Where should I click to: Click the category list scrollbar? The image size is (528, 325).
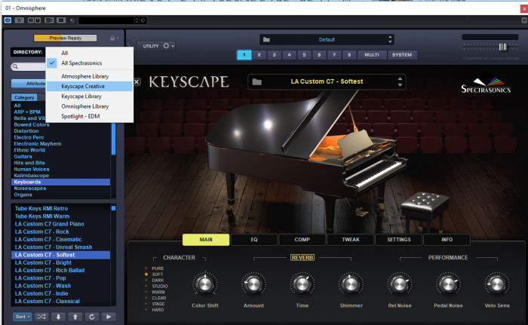click(x=113, y=139)
